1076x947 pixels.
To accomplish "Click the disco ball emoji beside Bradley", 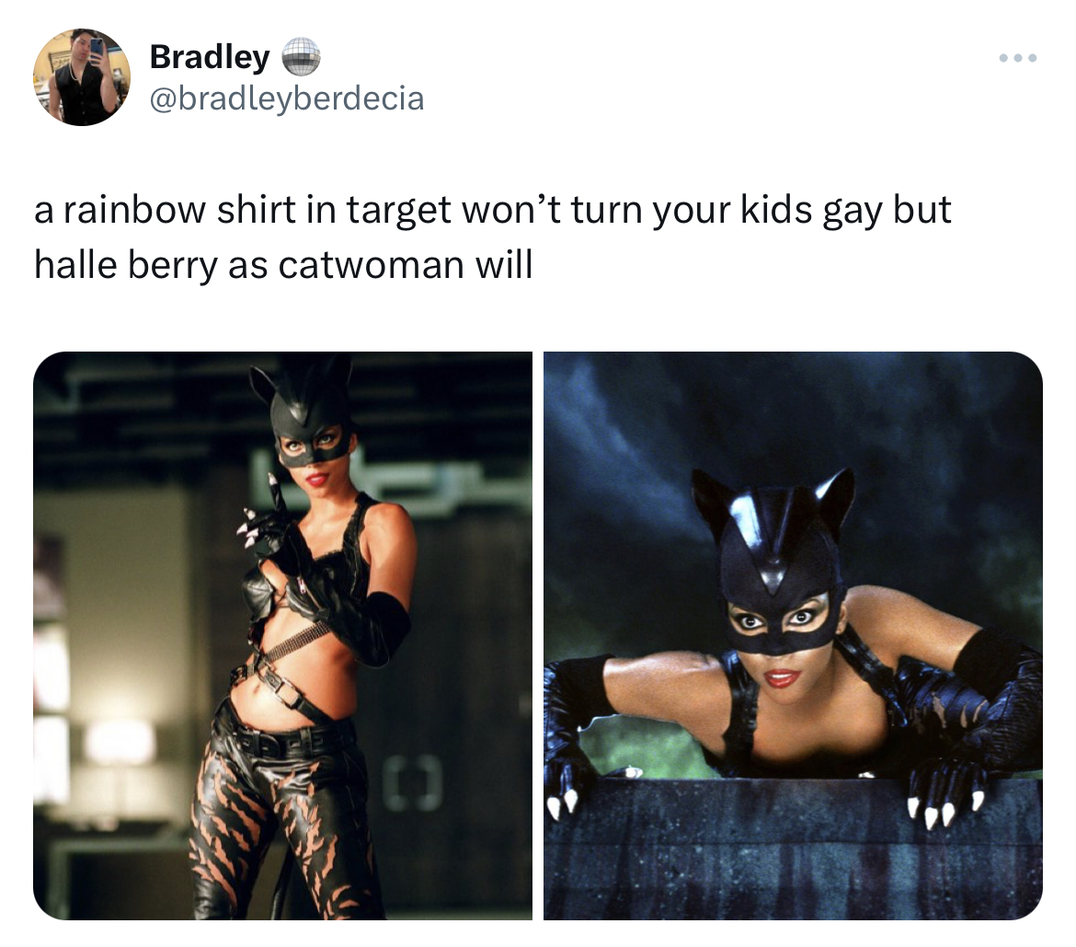I will (x=302, y=56).
